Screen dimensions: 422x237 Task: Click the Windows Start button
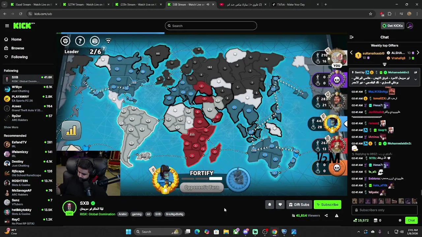[x=128, y=232]
